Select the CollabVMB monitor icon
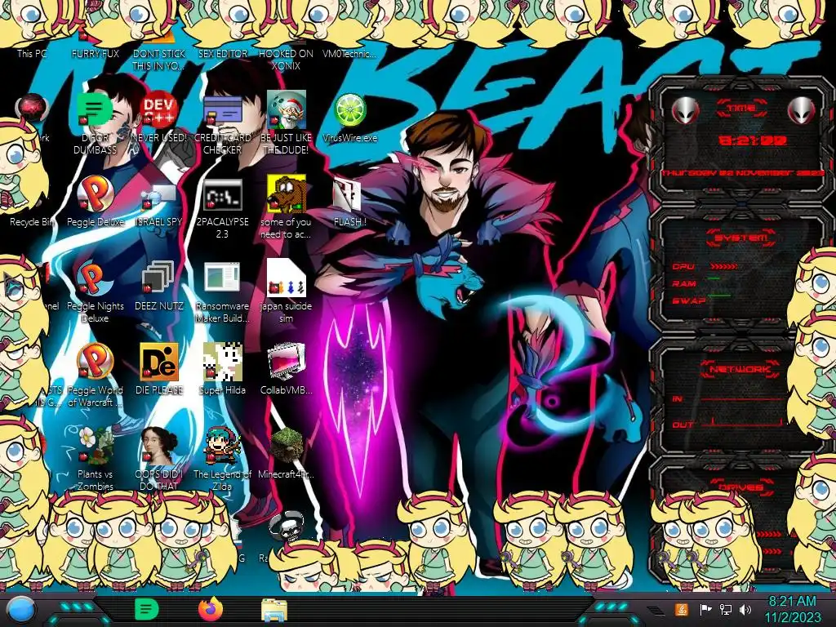The height and width of the screenshot is (627, 836). point(286,362)
